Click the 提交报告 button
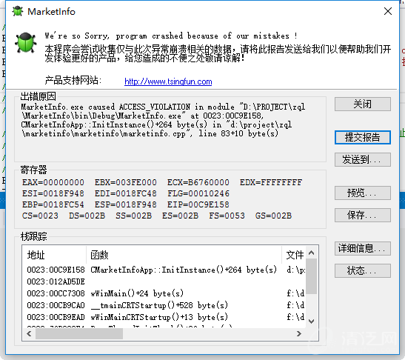The image size is (405, 360). tap(362, 137)
